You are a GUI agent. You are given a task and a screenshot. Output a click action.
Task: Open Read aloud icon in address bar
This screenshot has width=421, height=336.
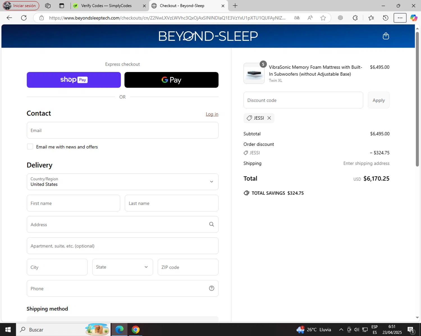tap(310, 18)
